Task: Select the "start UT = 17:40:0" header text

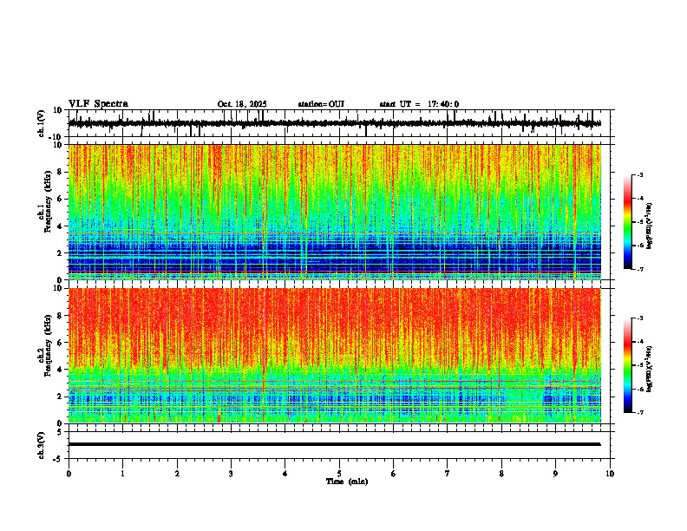Action: pos(419,104)
